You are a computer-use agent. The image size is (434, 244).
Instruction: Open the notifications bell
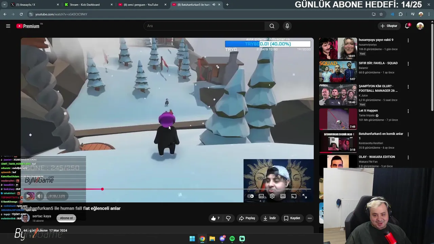(x=407, y=26)
